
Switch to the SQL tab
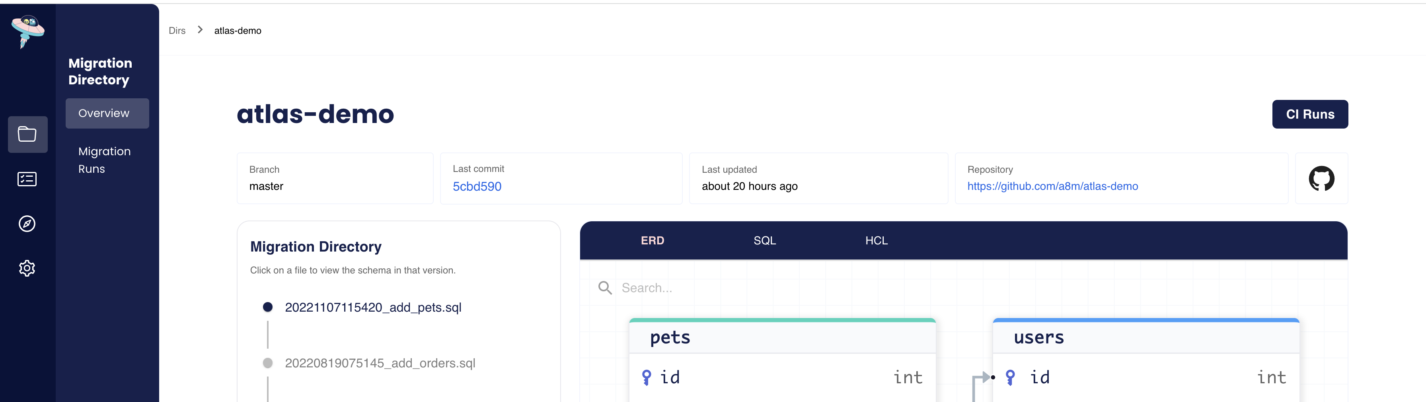[764, 240]
